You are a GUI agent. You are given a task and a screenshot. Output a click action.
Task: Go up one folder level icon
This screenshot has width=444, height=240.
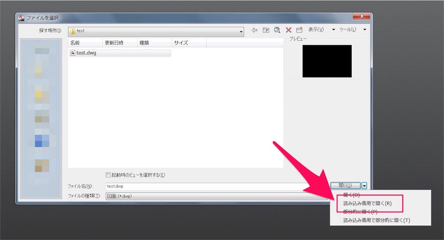(266, 30)
